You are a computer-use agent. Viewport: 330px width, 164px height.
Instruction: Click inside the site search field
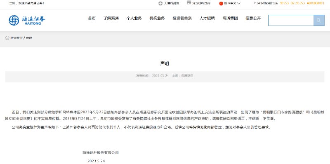(291, 20)
